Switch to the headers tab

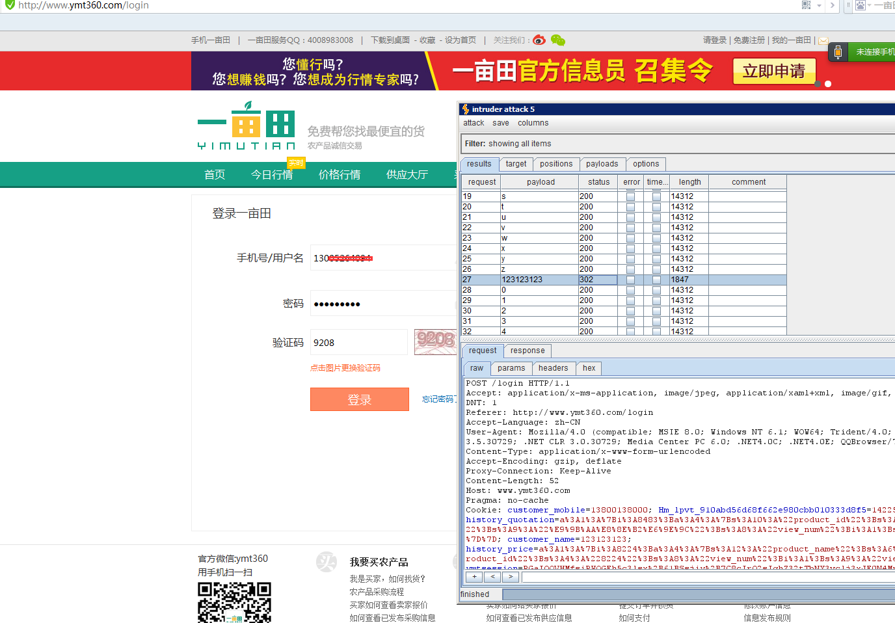(x=554, y=368)
